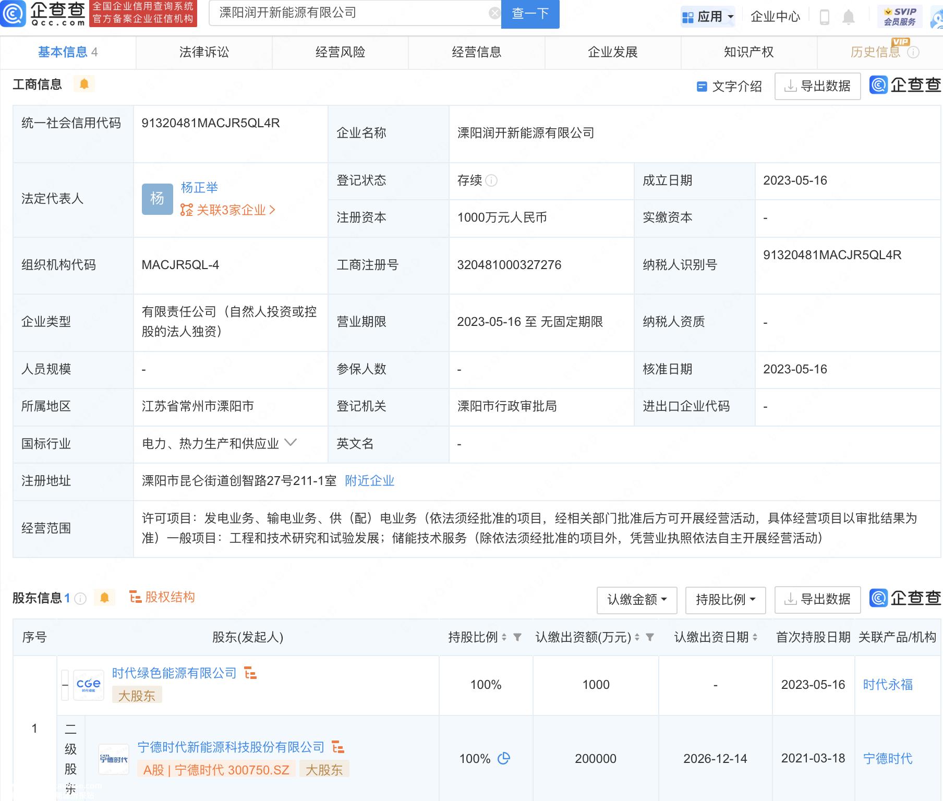
Task: Select registered capital 1000万元人民币
Action: tap(502, 217)
